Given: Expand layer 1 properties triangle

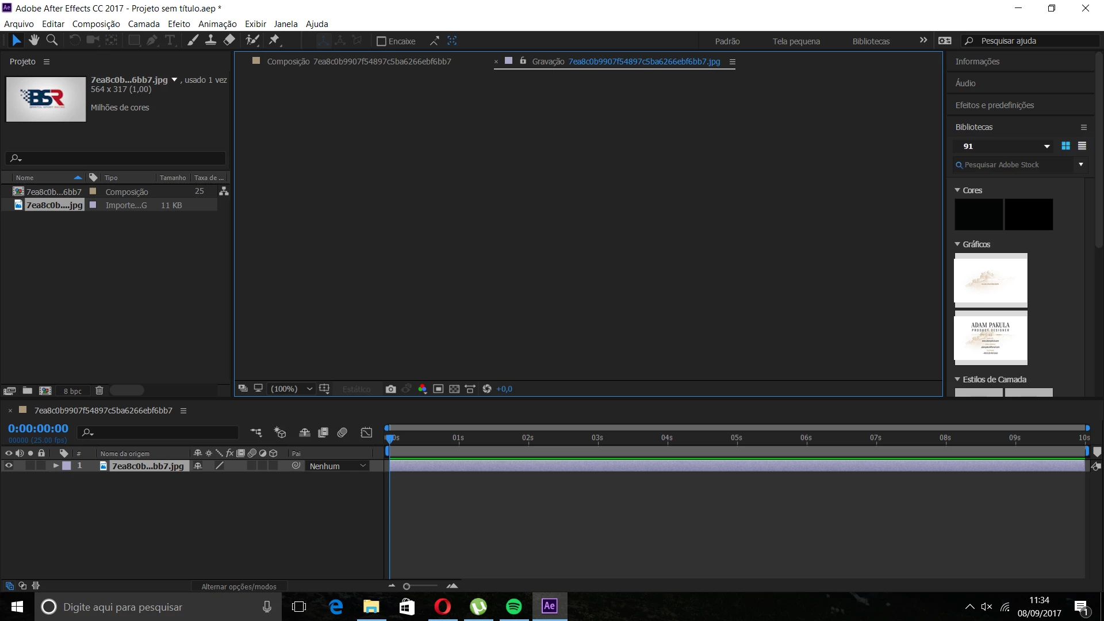Looking at the screenshot, I should pyautogui.click(x=56, y=466).
